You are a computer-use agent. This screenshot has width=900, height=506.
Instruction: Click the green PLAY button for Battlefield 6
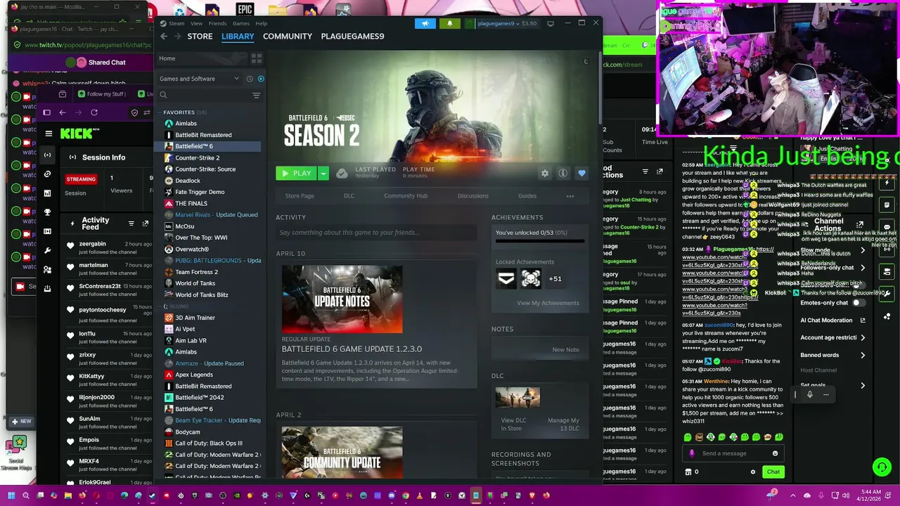[296, 174]
